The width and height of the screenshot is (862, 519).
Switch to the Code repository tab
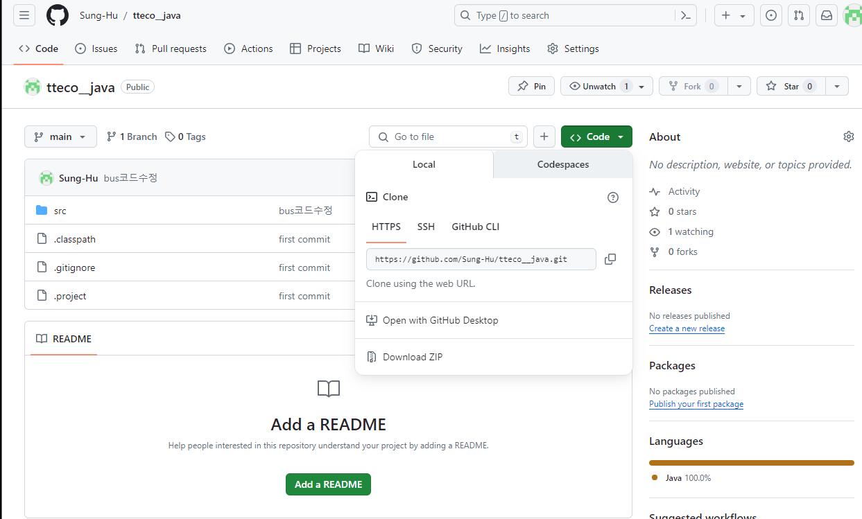click(x=38, y=49)
